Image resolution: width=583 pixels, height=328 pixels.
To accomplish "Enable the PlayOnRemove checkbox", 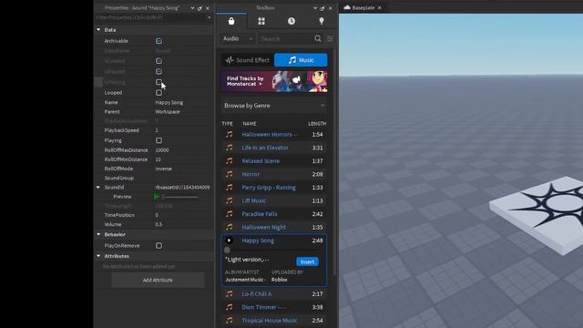I will tap(159, 245).
